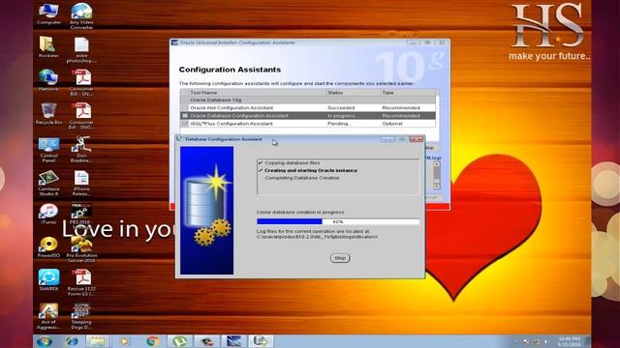This screenshot has height=348, width=620.
Task: Launch the Don Bradman game shortcut
Action: [x=81, y=150]
